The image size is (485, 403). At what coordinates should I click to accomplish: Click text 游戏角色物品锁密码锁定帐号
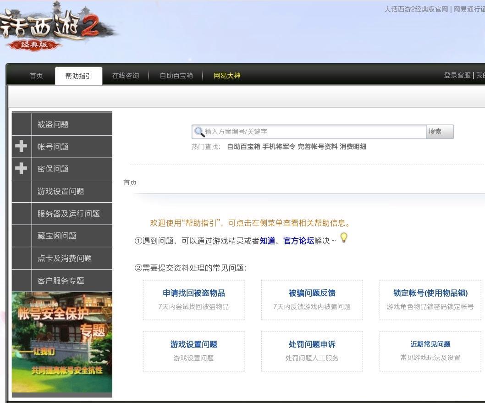click(430, 307)
